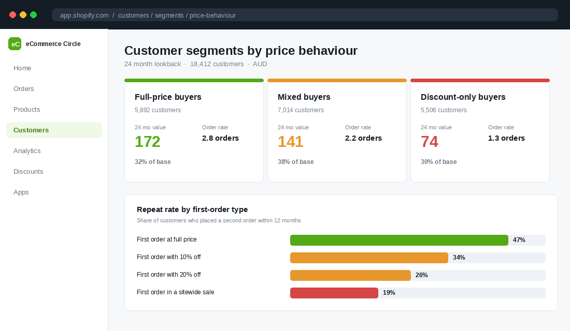Click the 'AUD' currency text
This screenshot has height=331, width=570.
(x=260, y=64)
